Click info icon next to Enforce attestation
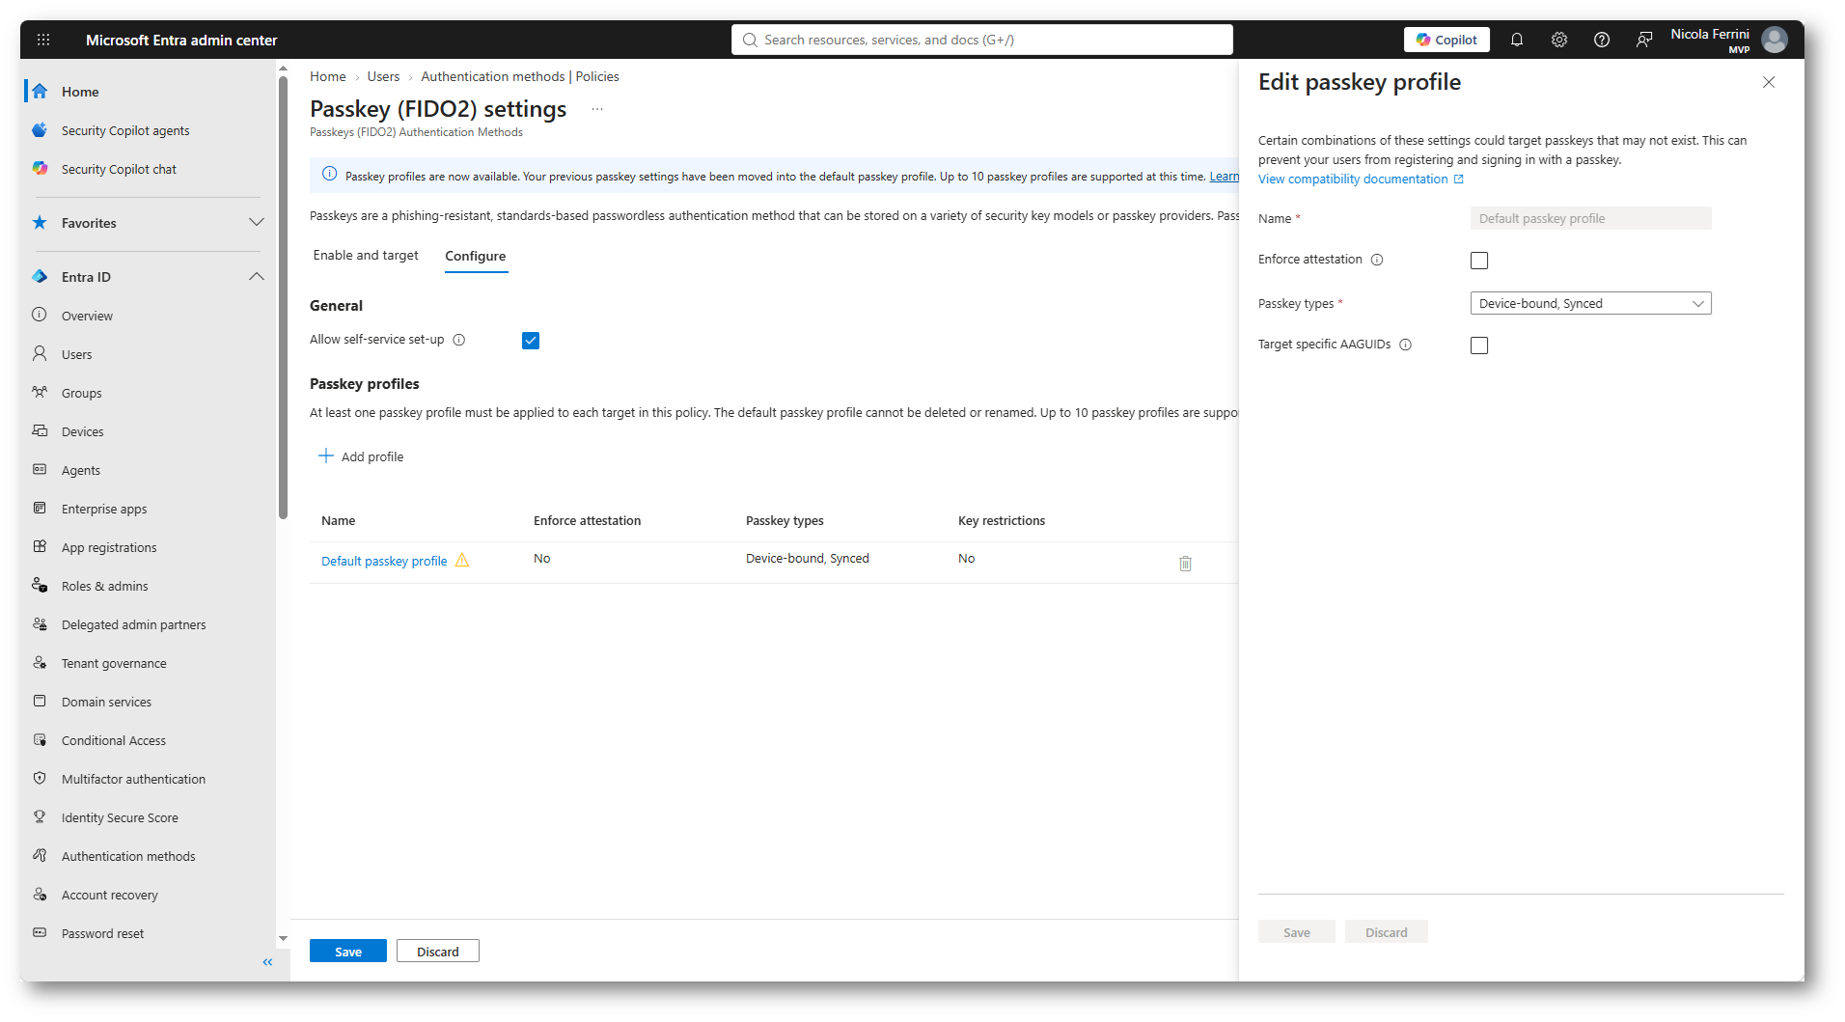Screen dimensions: 1845x1022 (1377, 260)
